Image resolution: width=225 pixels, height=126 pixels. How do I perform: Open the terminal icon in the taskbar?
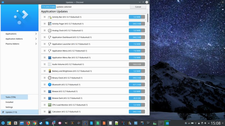click(x=161, y=123)
